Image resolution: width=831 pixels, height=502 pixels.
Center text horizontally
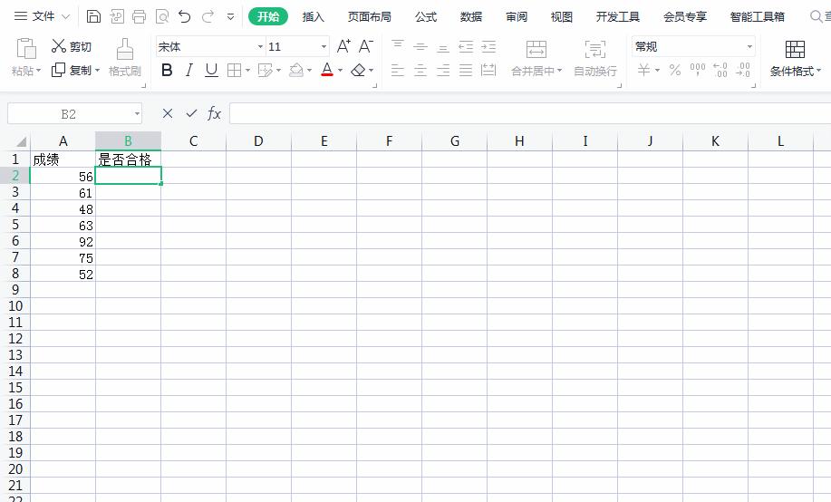tap(420, 70)
